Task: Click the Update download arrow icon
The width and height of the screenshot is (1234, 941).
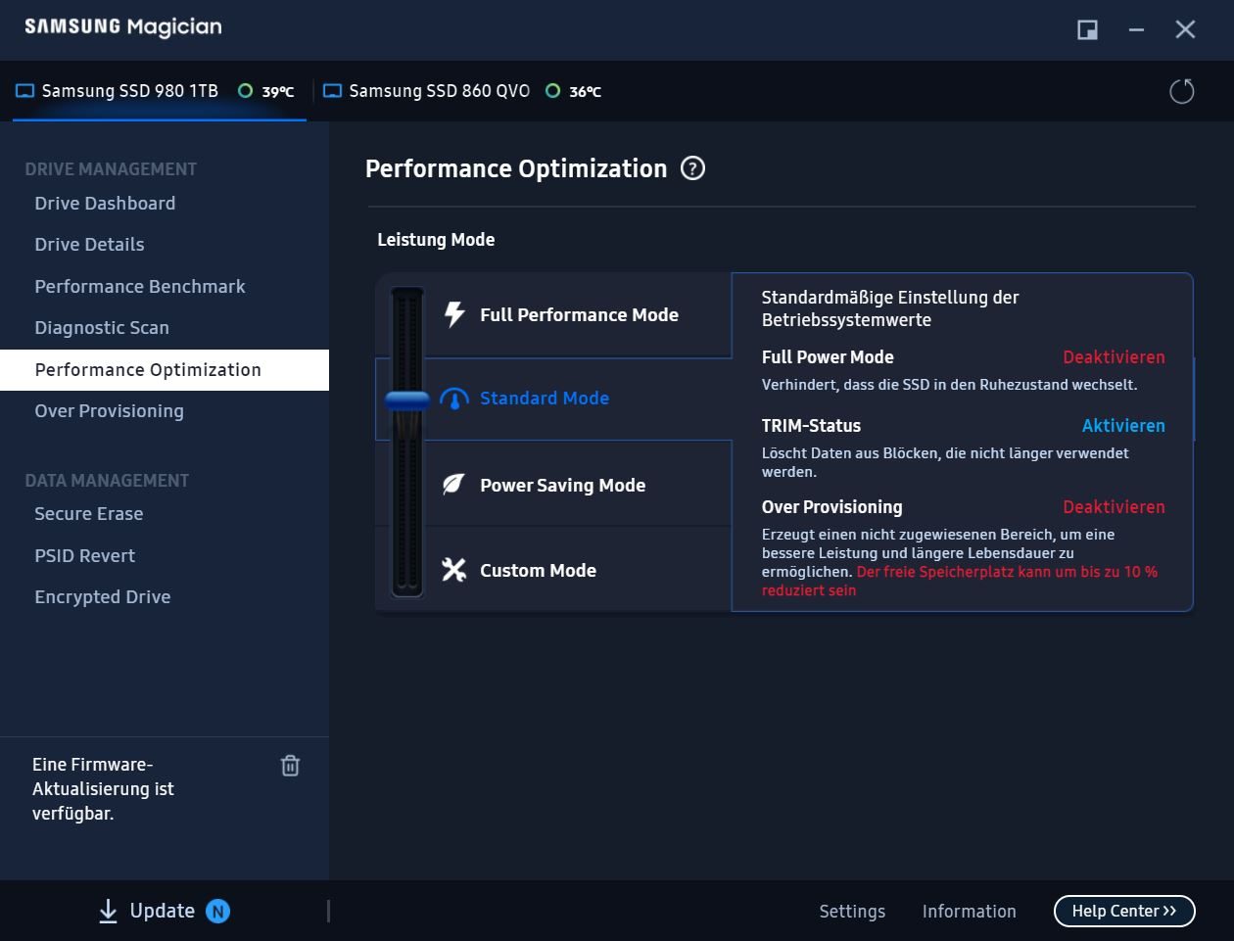Action: (108, 912)
